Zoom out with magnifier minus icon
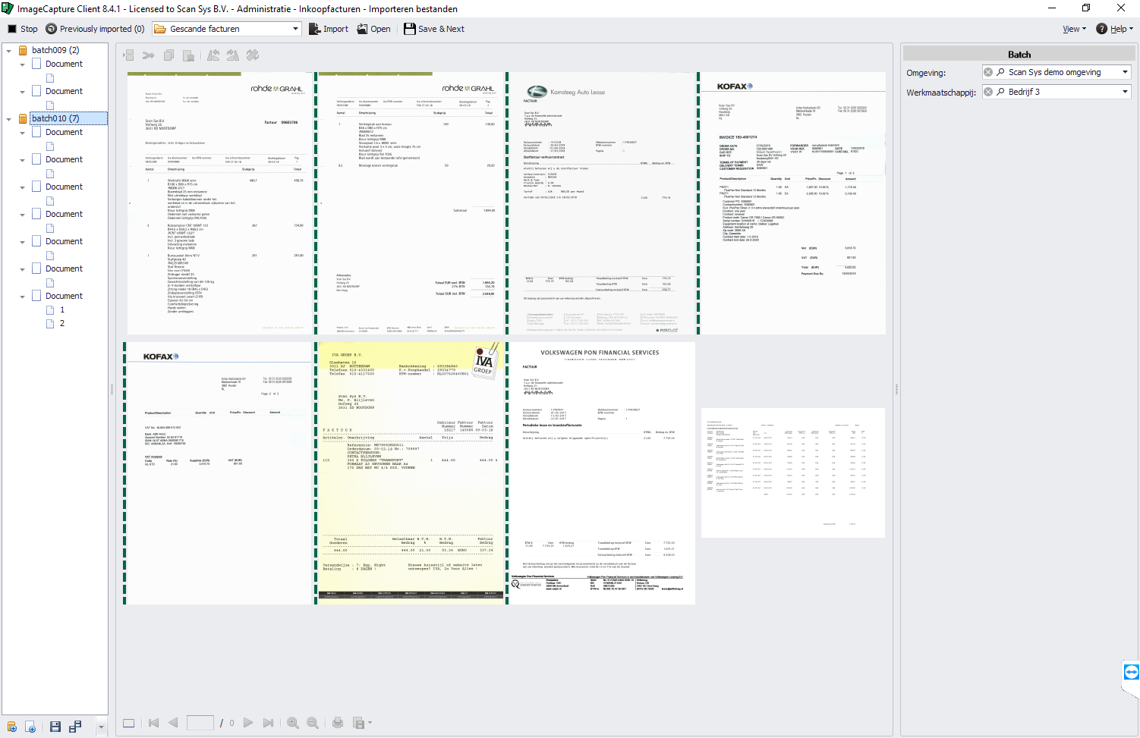 [313, 723]
